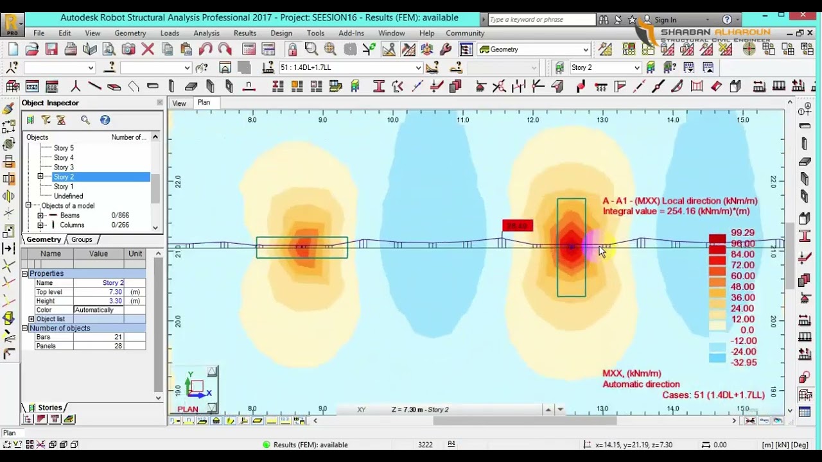Click the New project icon
The height and width of the screenshot is (462, 822).
[13, 49]
